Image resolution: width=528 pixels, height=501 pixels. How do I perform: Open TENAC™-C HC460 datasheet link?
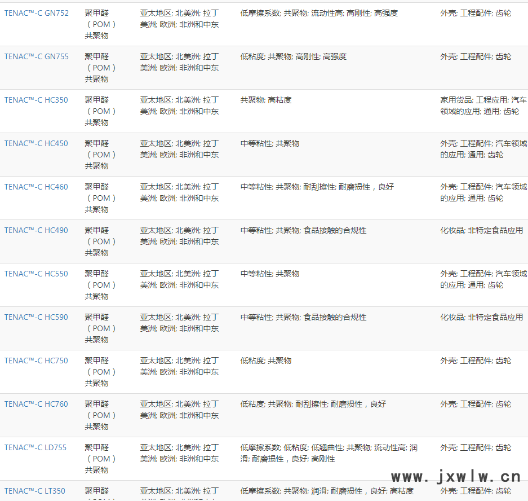[36, 187]
